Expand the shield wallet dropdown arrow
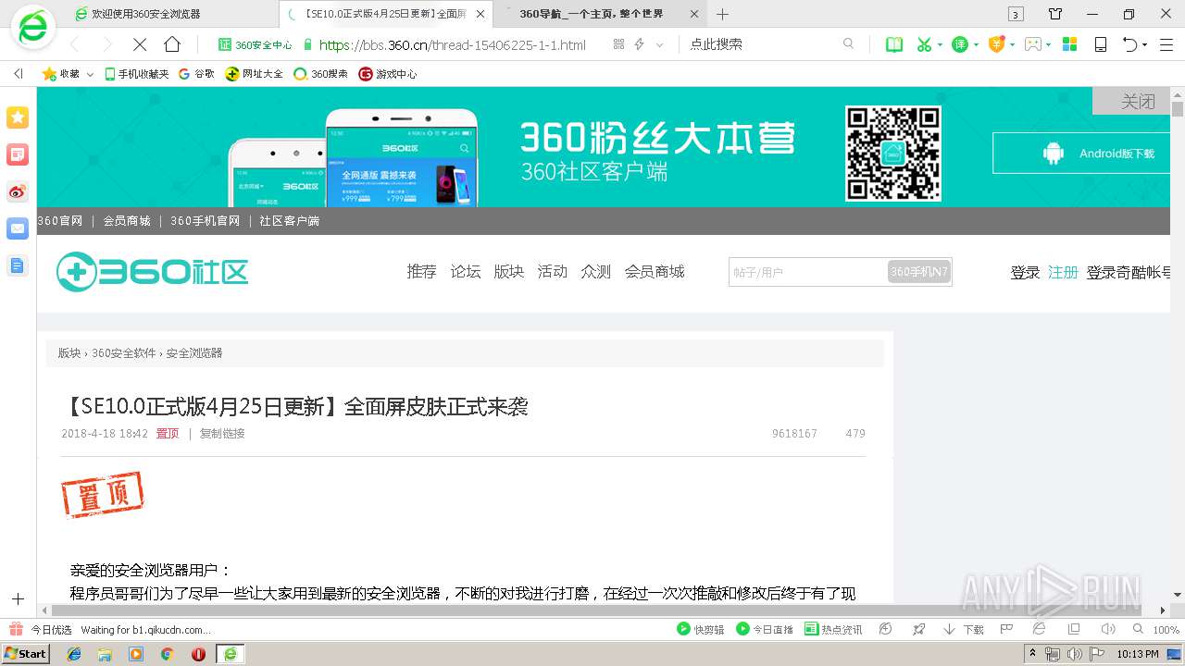The image size is (1185, 666). coord(1012,44)
